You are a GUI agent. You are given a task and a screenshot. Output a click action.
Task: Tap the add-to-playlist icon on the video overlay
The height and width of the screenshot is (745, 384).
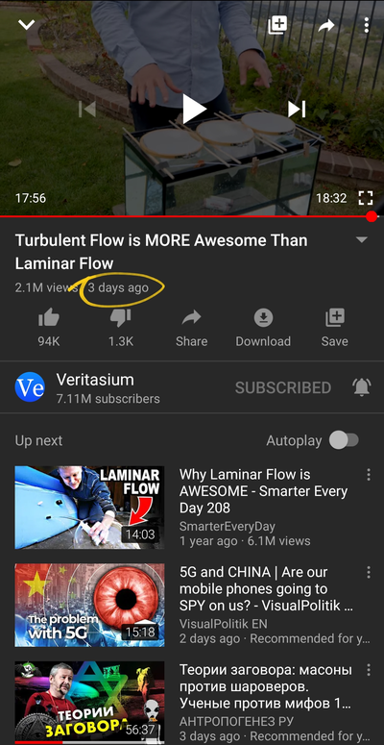click(277, 25)
